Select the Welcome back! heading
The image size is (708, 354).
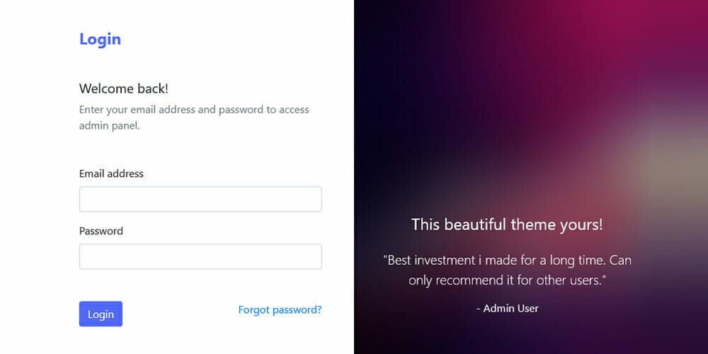point(123,88)
